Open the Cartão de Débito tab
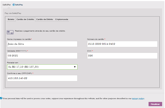The height and width of the screenshot is (108, 165). [x=45, y=19]
